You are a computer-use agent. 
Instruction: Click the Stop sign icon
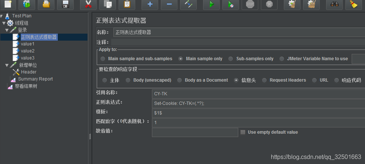tap(250, 4)
